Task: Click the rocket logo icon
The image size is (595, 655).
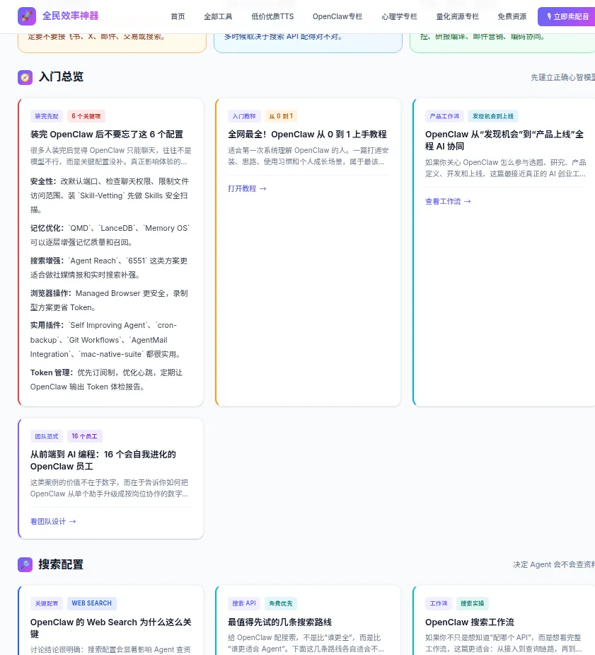Action: (x=27, y=16)
